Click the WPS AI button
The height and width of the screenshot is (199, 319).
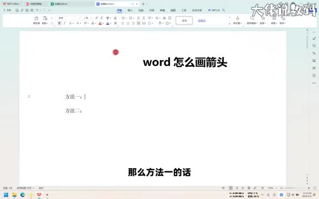tap(214, 10)
